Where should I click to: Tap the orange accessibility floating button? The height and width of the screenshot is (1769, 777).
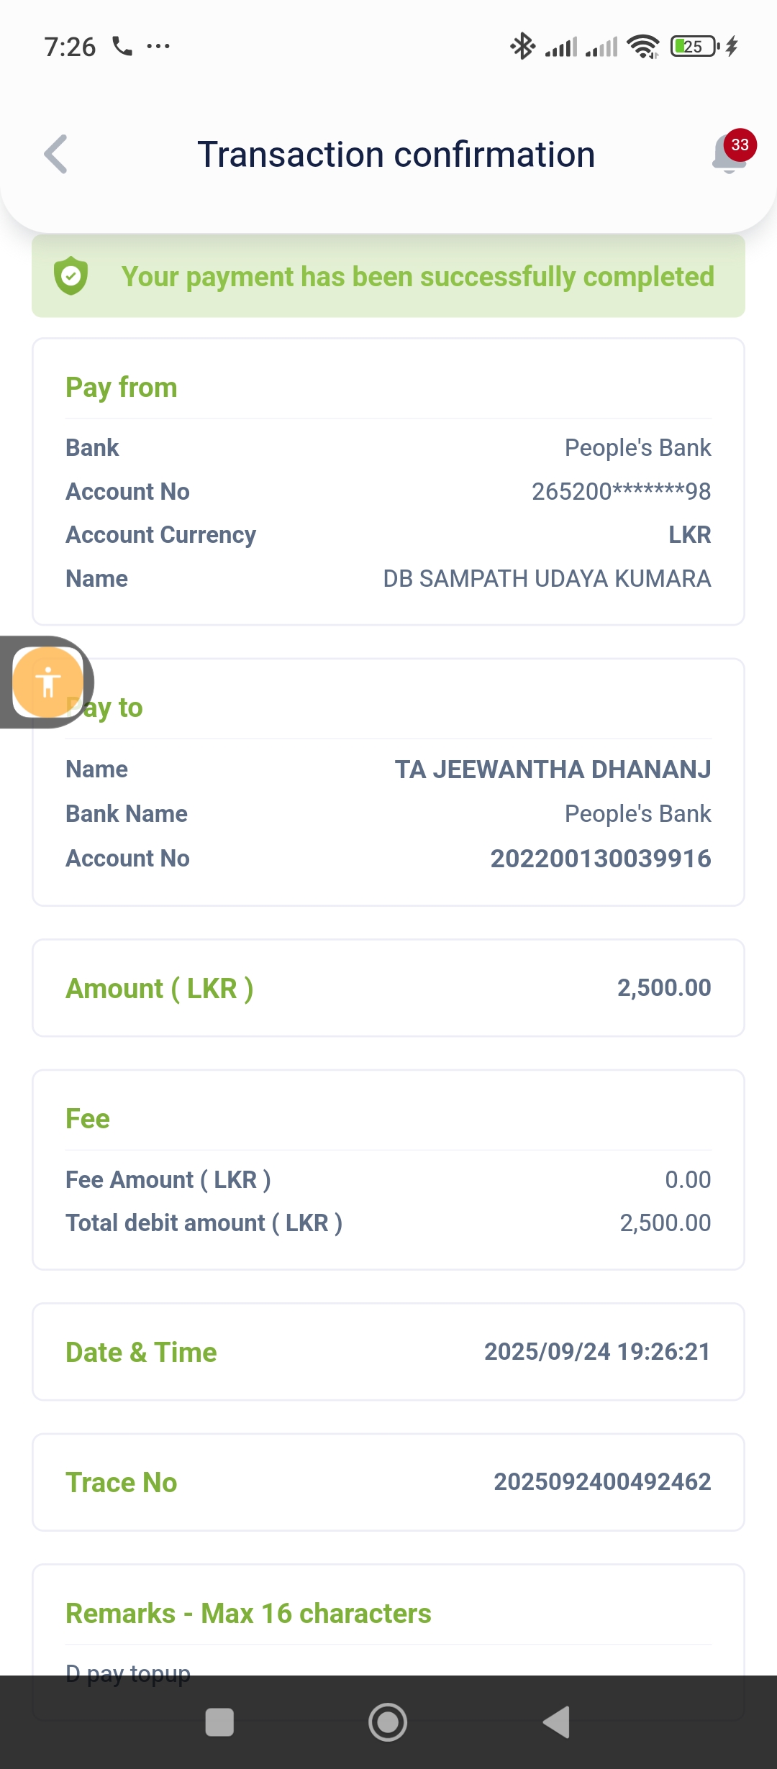point(47,682)
